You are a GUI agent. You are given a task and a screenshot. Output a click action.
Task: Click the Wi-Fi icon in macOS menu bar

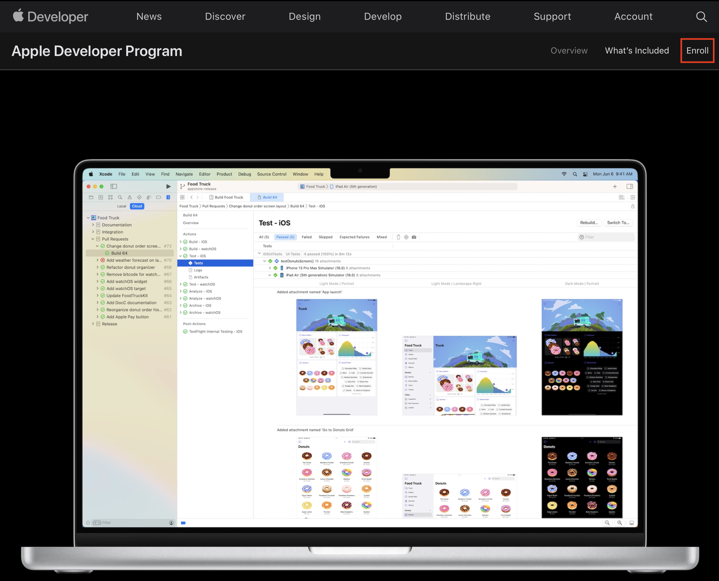[564, 174]
